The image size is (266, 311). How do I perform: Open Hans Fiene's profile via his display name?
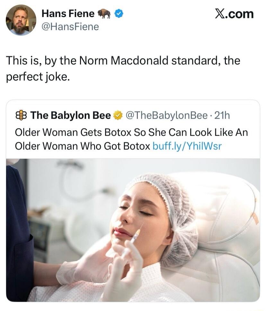tap(69, 13)
